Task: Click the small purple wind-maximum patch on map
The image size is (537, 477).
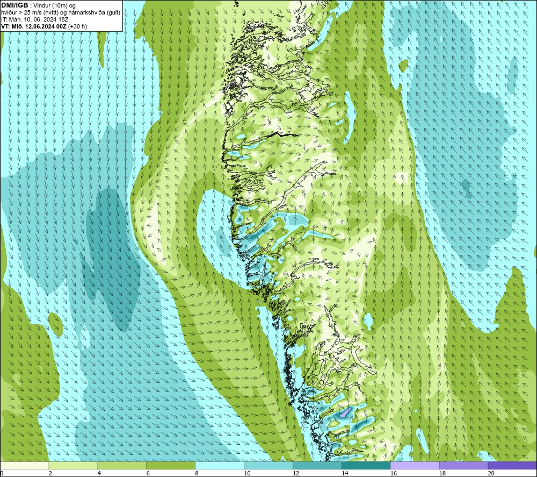Action: 345,412
